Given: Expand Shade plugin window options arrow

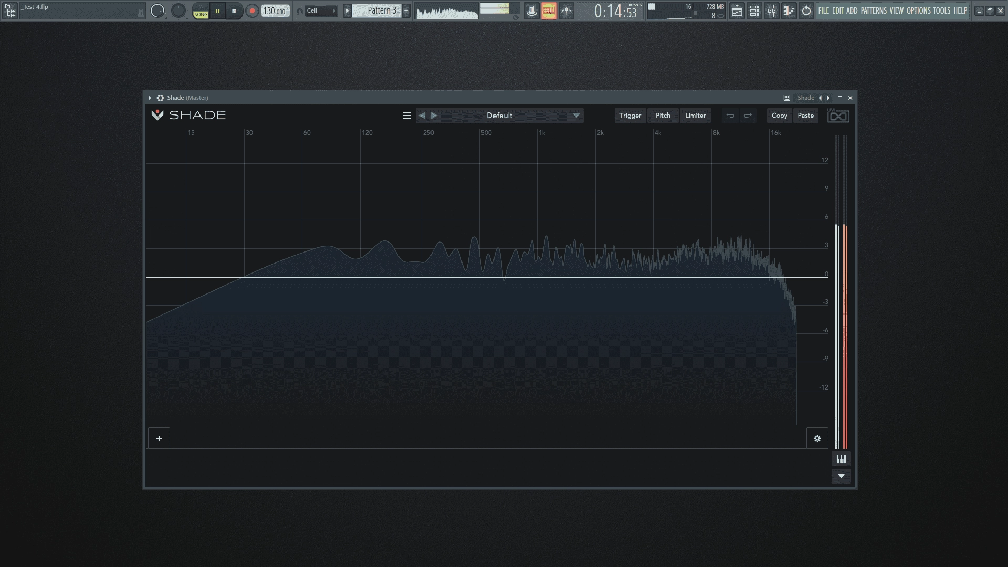Looking at the screenshot, I should [150, 98].
